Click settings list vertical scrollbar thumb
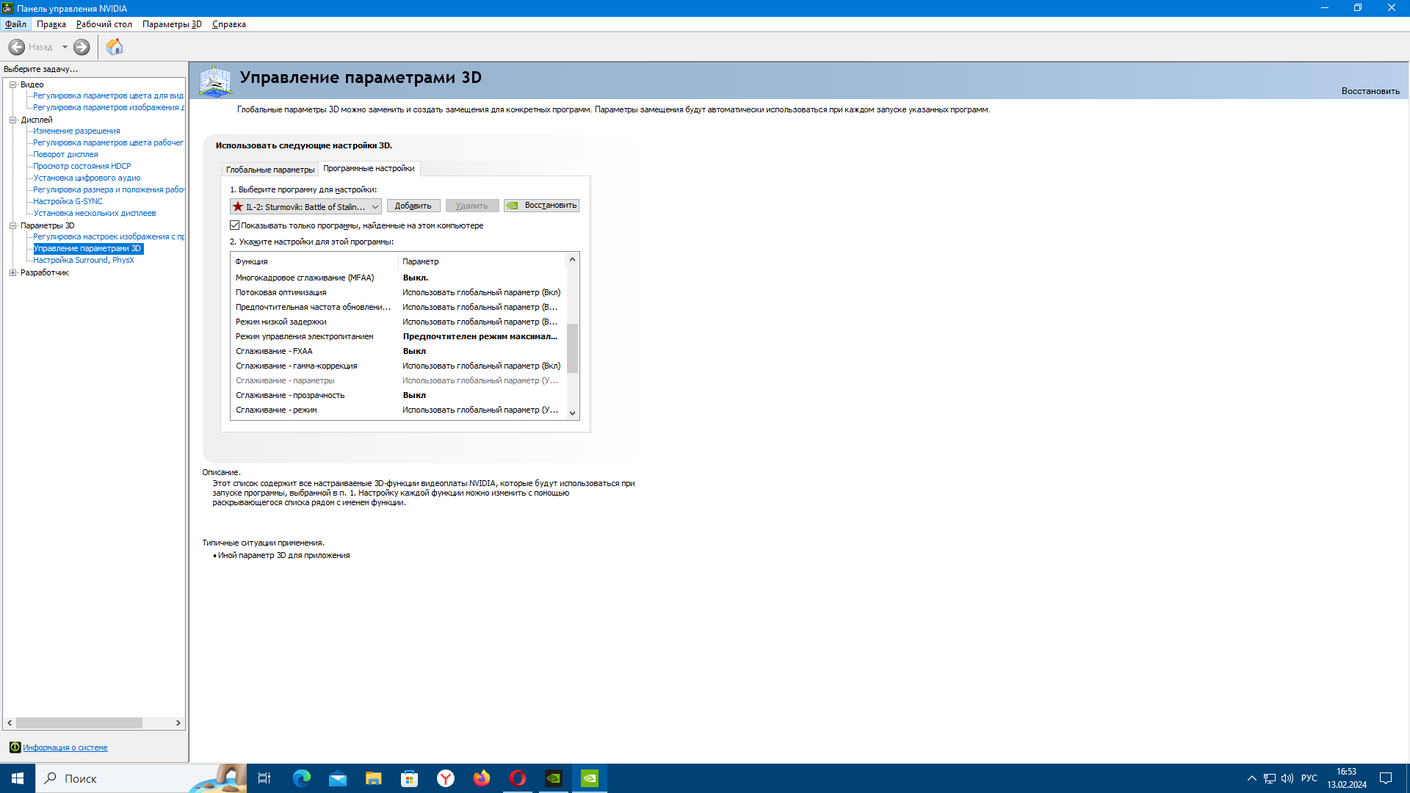This screenshot has height=793, width=1410. point(572,348)
